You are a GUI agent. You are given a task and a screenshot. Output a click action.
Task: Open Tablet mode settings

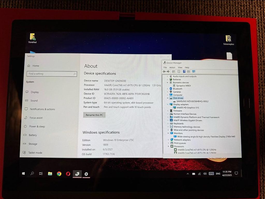pos(32,153)
